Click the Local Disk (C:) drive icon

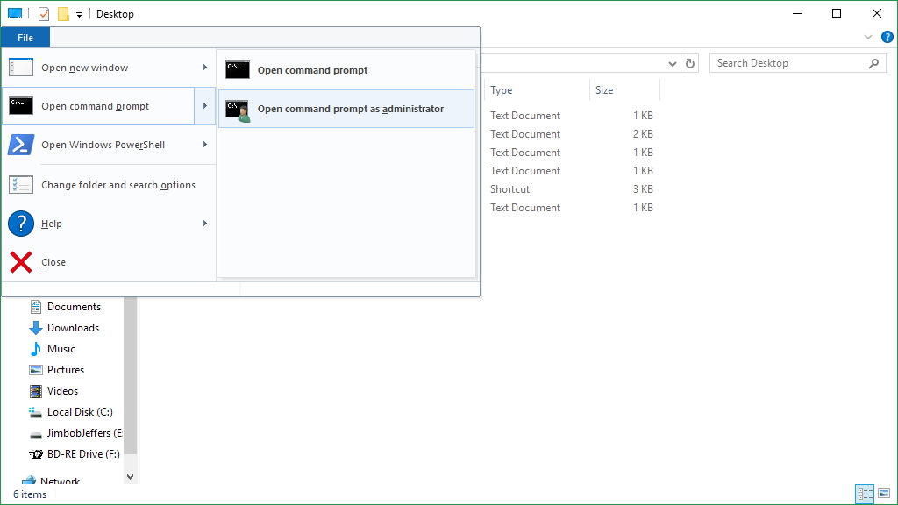35,412
